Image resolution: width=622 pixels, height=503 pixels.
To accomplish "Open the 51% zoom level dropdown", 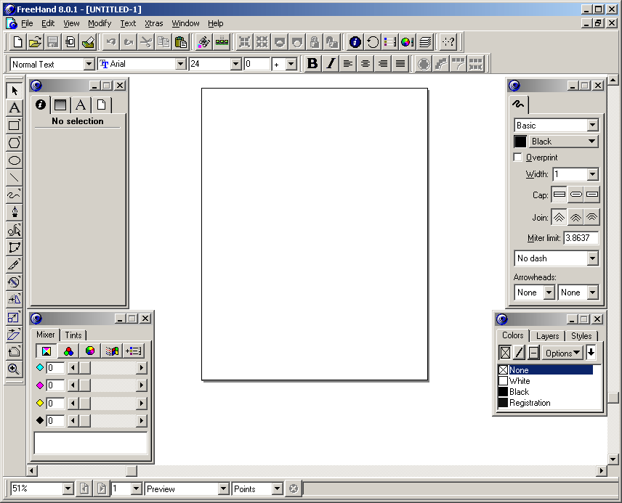I will coord(68,488).
